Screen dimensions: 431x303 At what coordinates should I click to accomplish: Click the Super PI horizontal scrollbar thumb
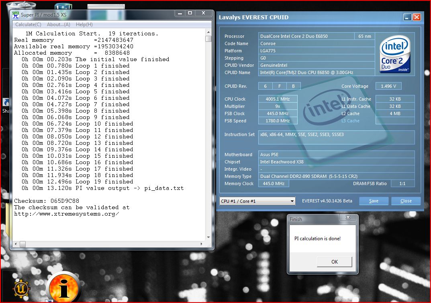tap(23, 244)
